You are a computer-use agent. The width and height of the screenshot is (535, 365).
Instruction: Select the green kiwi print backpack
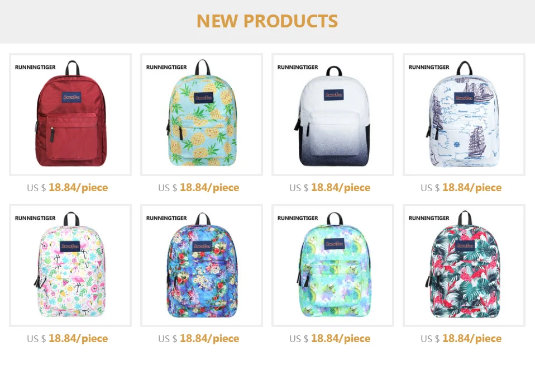[x=333, y=266]
